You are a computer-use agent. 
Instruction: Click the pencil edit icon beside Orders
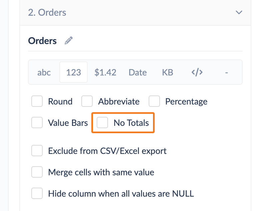[x=69, y=40]
